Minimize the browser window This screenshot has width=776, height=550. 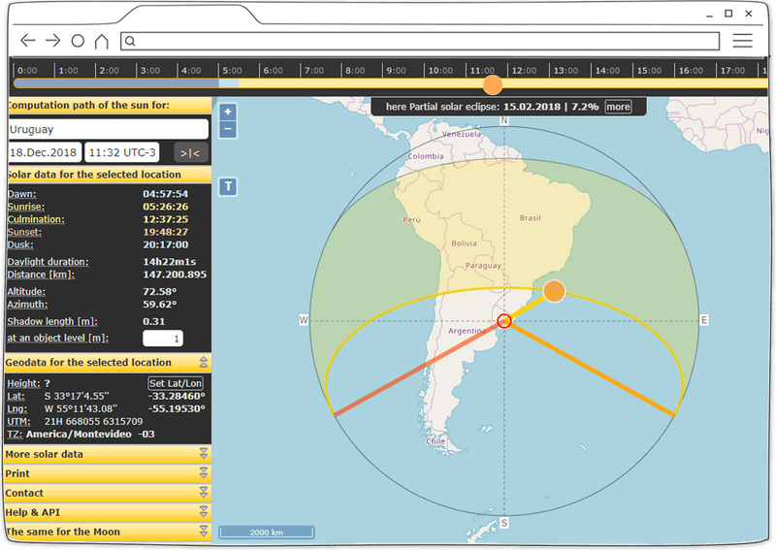tap(709, 15)
